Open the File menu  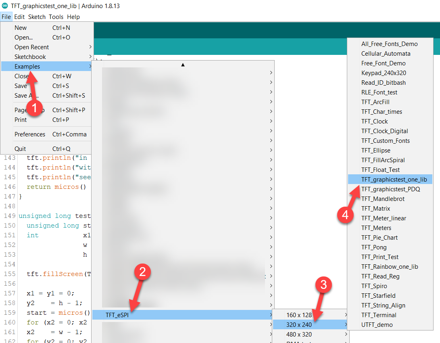(6, 17)
